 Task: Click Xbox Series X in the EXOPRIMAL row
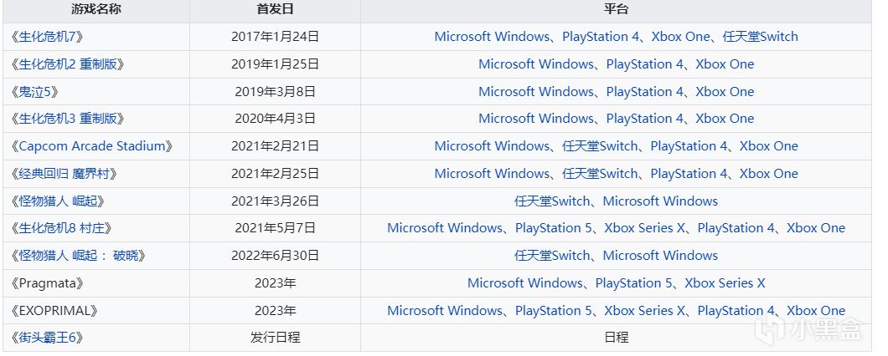pos(645,311)
